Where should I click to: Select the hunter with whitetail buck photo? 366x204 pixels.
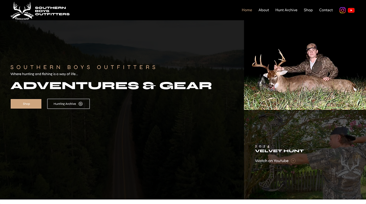point(305,70)
